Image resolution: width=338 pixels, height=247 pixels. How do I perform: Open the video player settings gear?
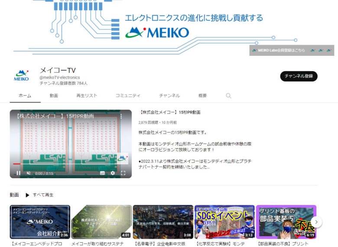(113, 173)
